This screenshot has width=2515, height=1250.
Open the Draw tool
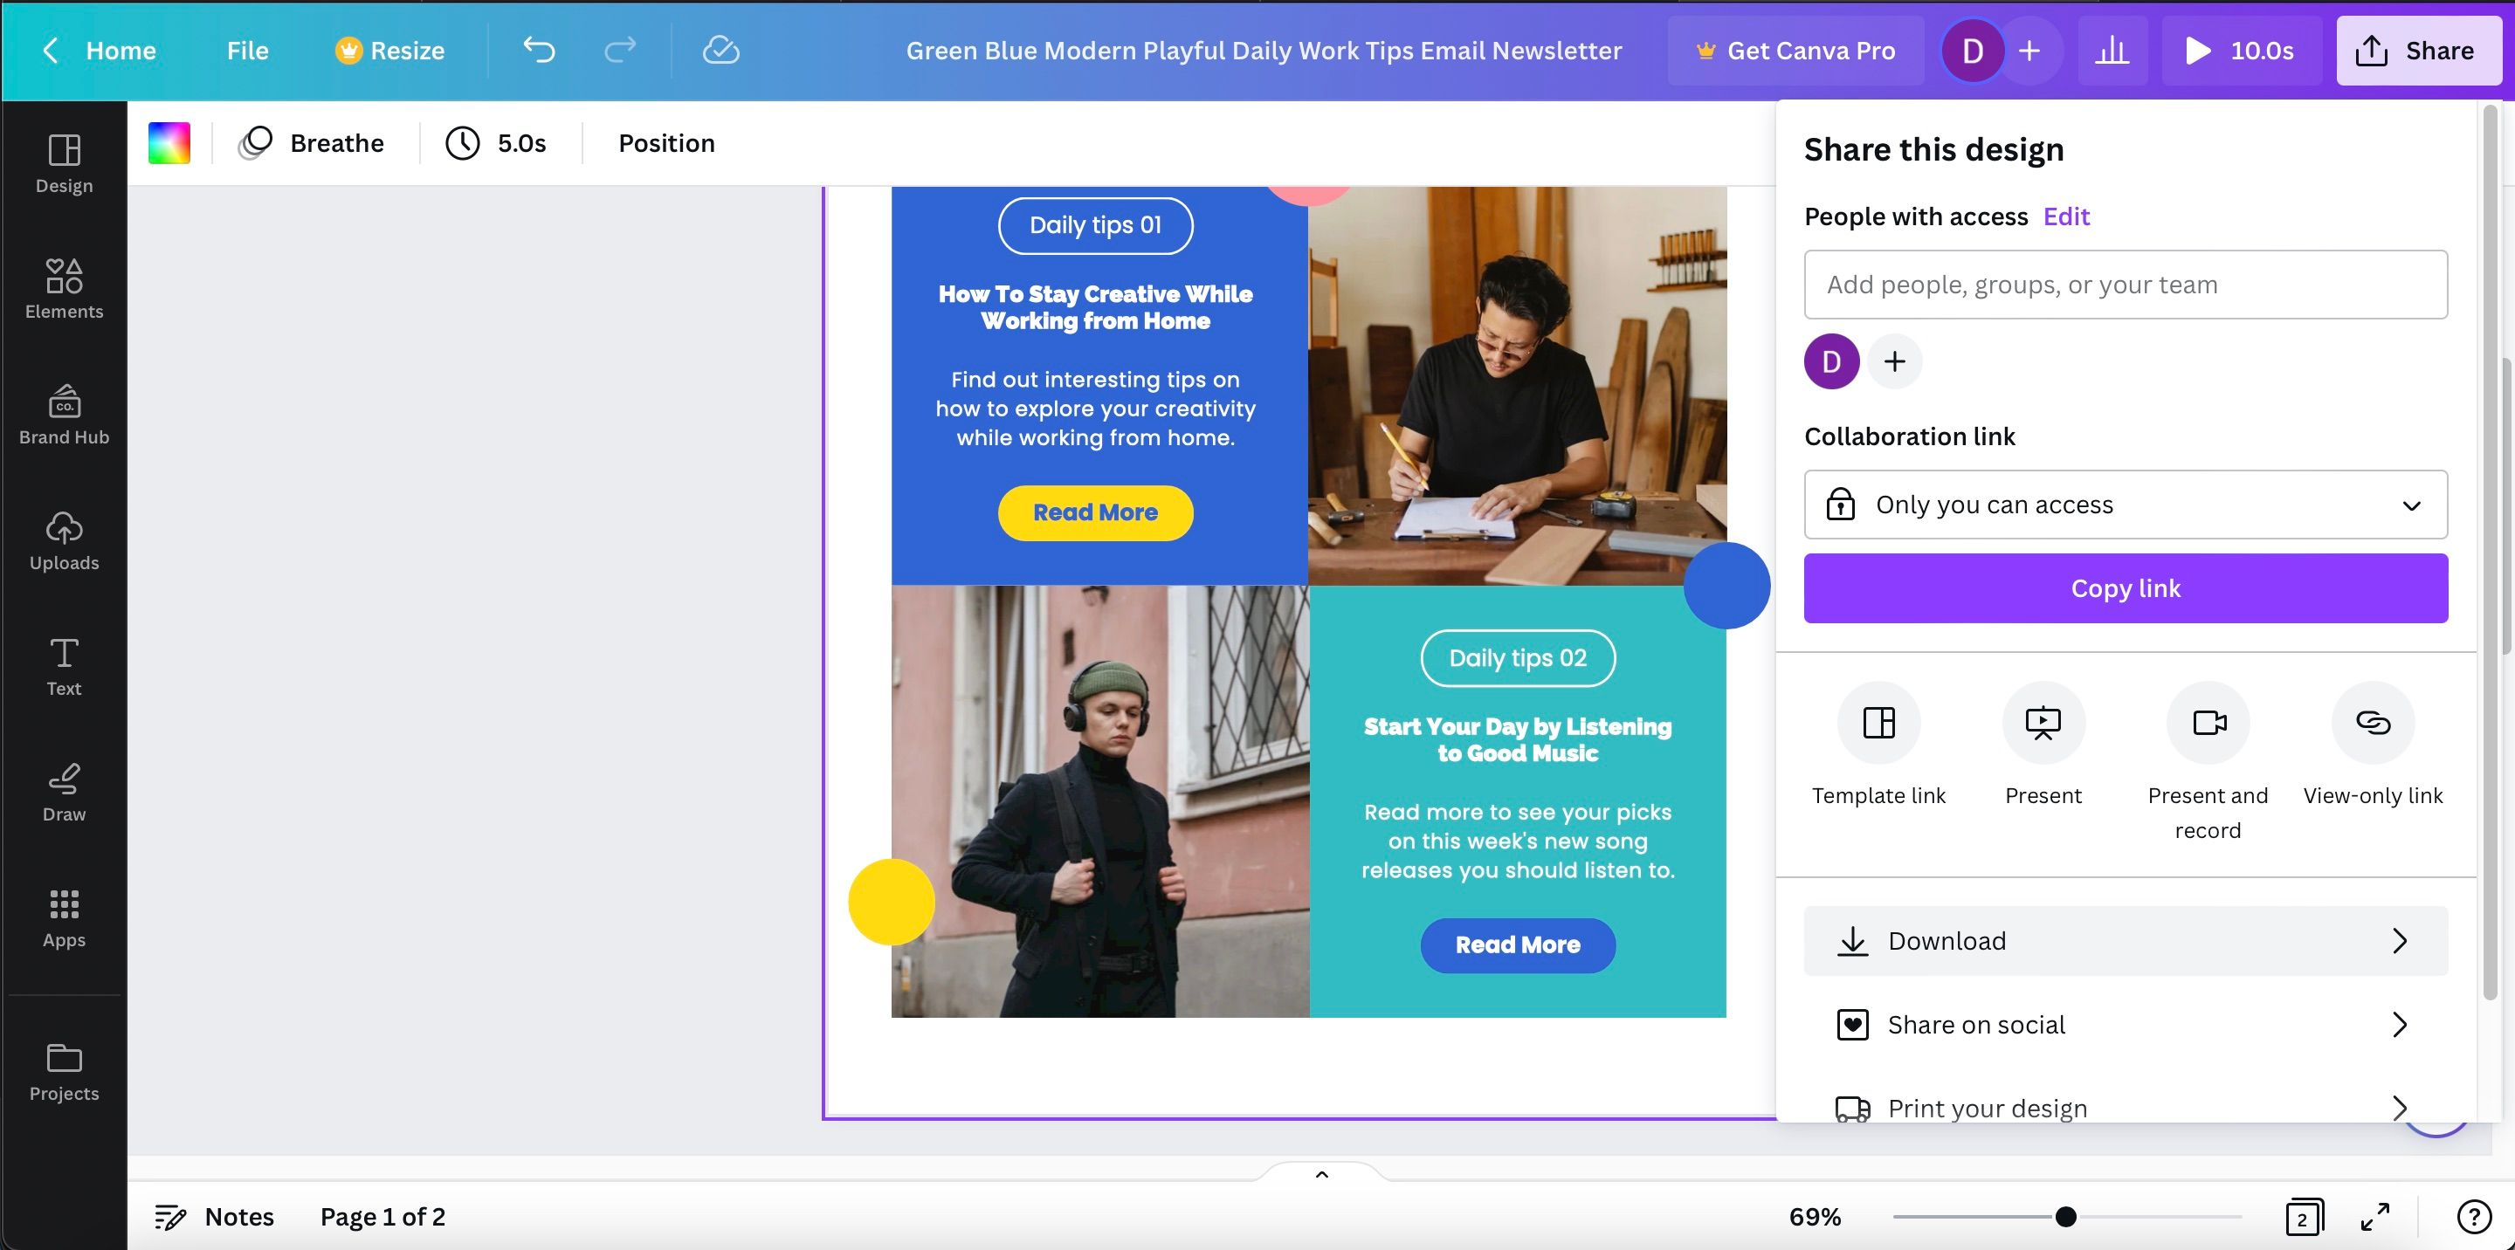point(64,790)
